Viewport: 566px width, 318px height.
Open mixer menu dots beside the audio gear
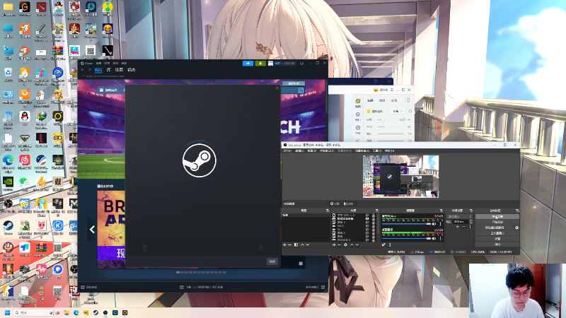pyautogui.click(x=390, y=245)
